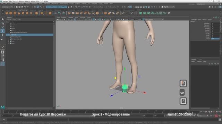Expand the set1 node in Outliner
222x124 pixels.
tap(9, 41)
